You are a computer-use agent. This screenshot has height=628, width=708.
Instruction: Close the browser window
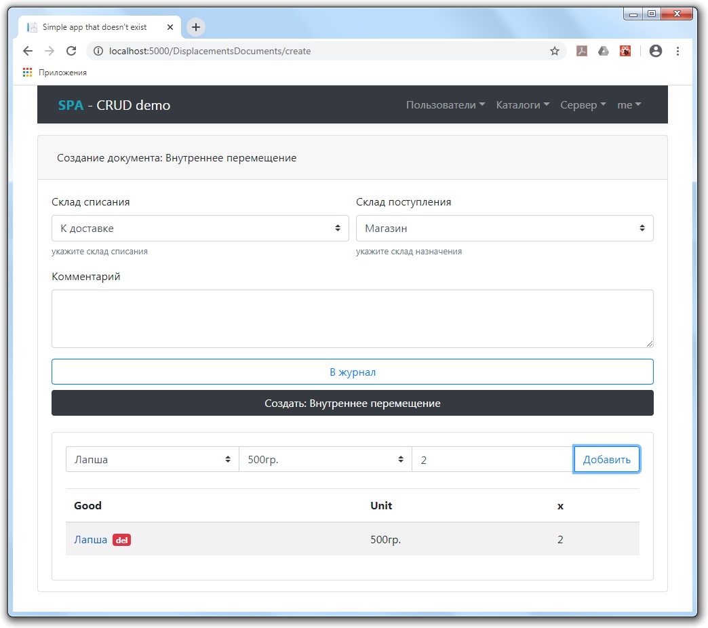677,14
